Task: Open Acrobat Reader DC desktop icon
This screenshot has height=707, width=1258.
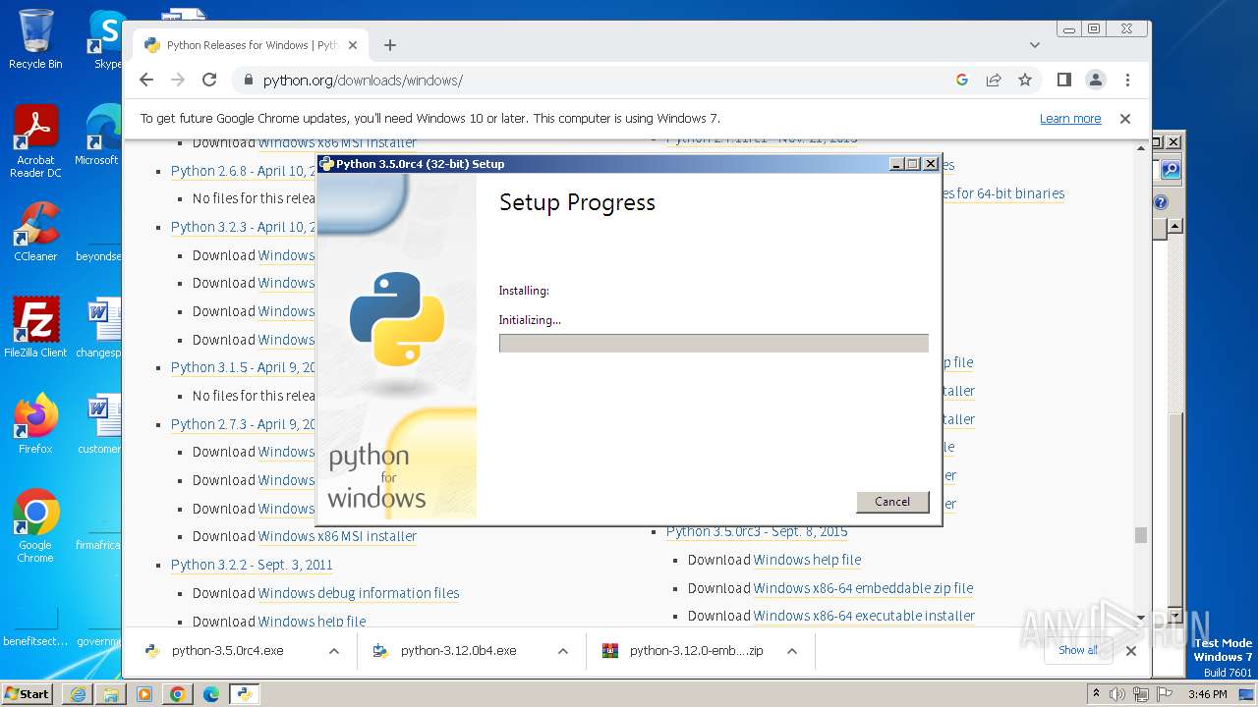Action: coord(35,141)
